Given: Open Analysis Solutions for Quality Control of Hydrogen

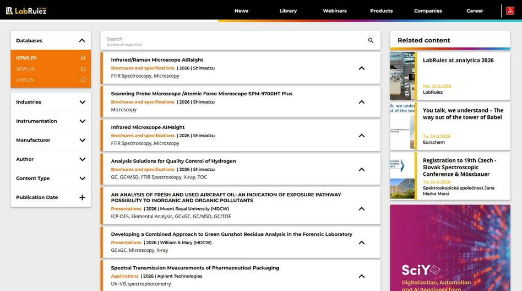Looking at the screenshot, I should pos(173,161).
